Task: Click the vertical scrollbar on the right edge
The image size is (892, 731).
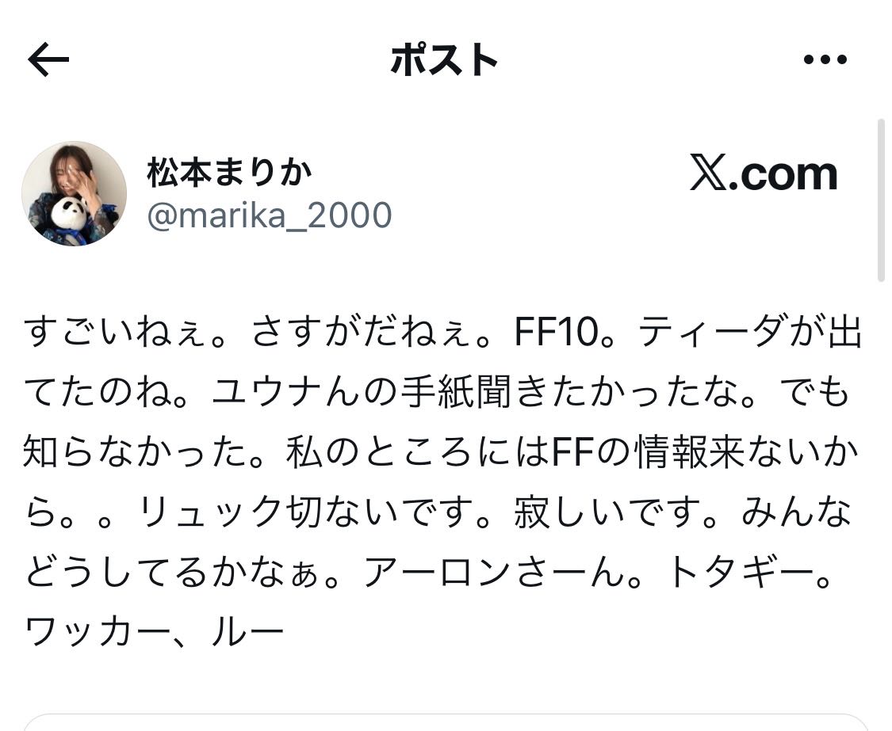Action: tap(881, 200)
